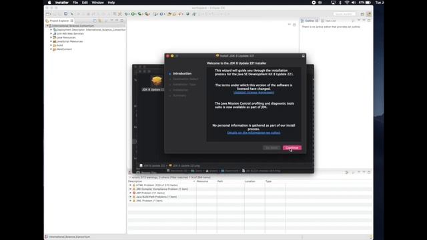Click the JDK 8 Update package icon in Finder window

(157, 81)
